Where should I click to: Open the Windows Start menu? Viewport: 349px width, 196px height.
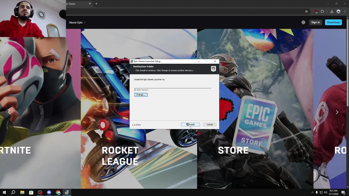[x=4, y=192]
